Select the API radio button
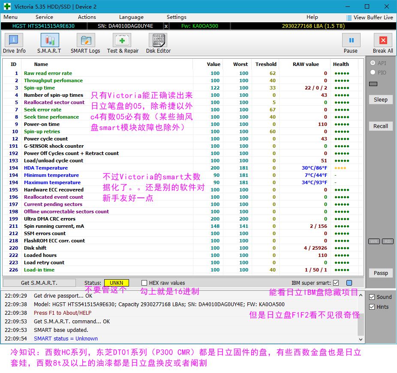Screen dimensions: 397x373 [373, 63]
